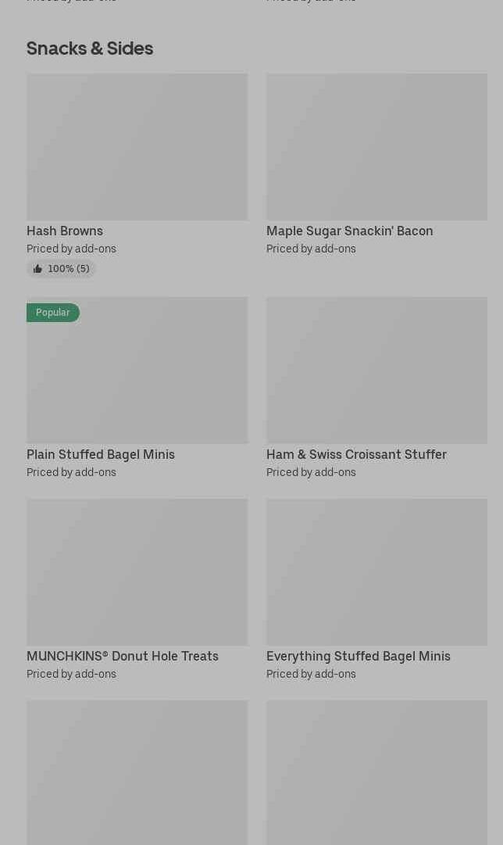Screen dimensions: 503x845
Task: Click the thumbs-up icon under Hash Browns
Action: coord(37,269)
